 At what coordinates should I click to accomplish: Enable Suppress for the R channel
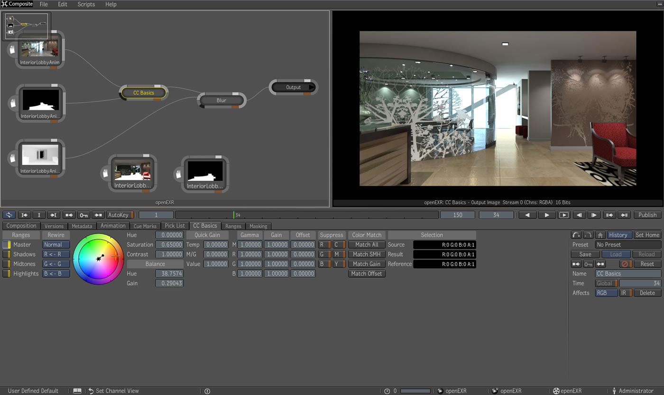(x=324, y=245)
